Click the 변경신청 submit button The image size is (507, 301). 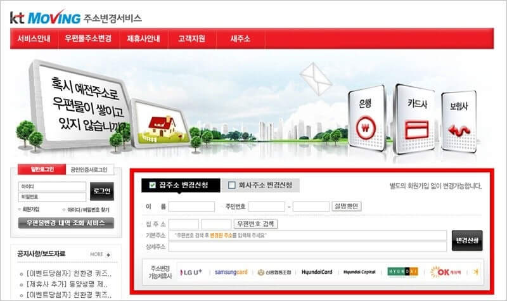[467, 241]
